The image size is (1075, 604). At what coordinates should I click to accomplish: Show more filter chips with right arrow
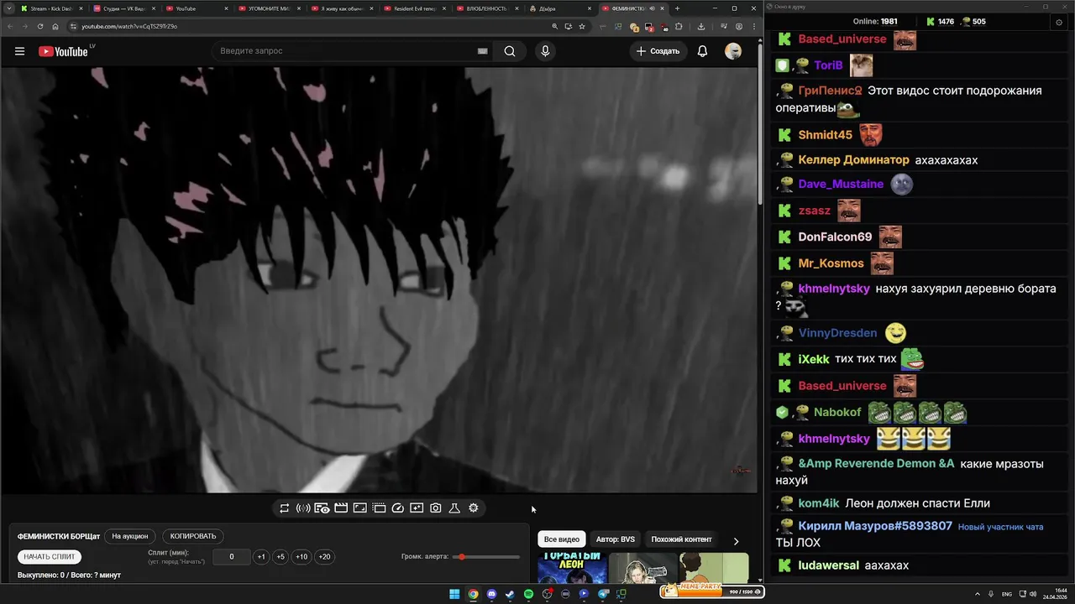(737, 541)
